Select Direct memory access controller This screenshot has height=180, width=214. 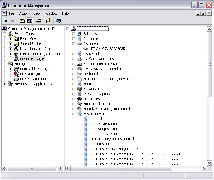[113, 139]
